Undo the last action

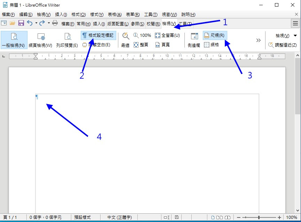30,23
